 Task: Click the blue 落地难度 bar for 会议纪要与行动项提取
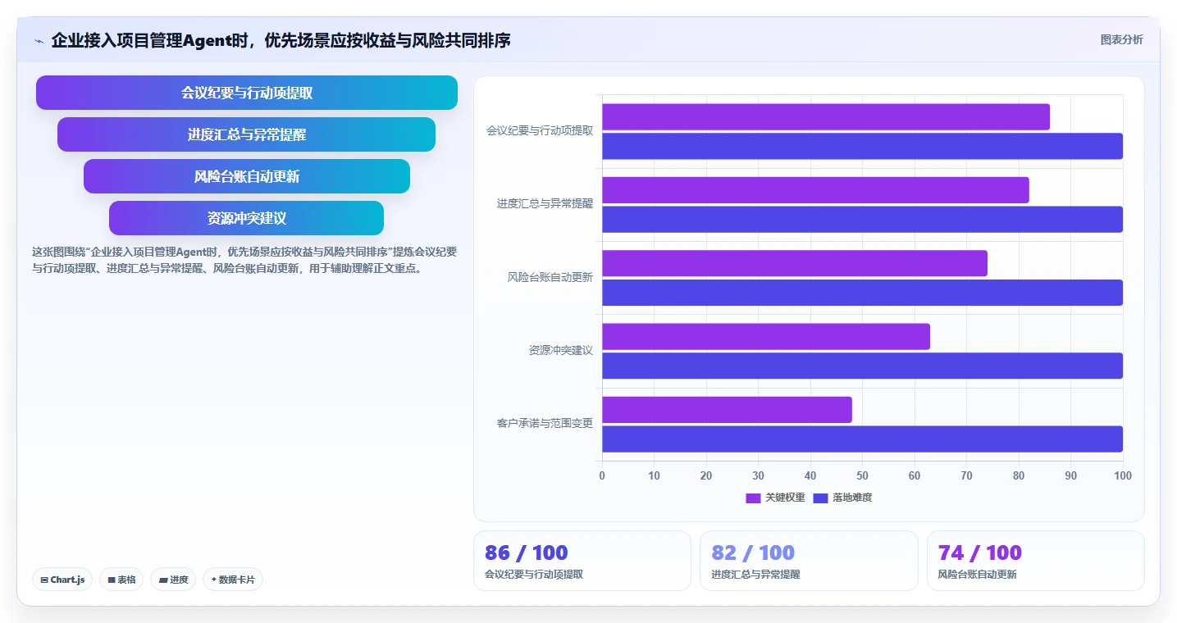click(863, 146)
